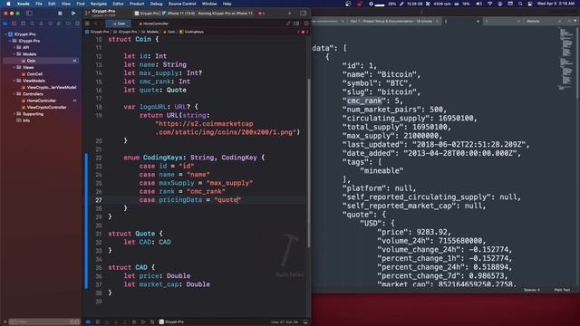580x326 pixels.
Task: Open the Product menu
Action: point(137,4)
